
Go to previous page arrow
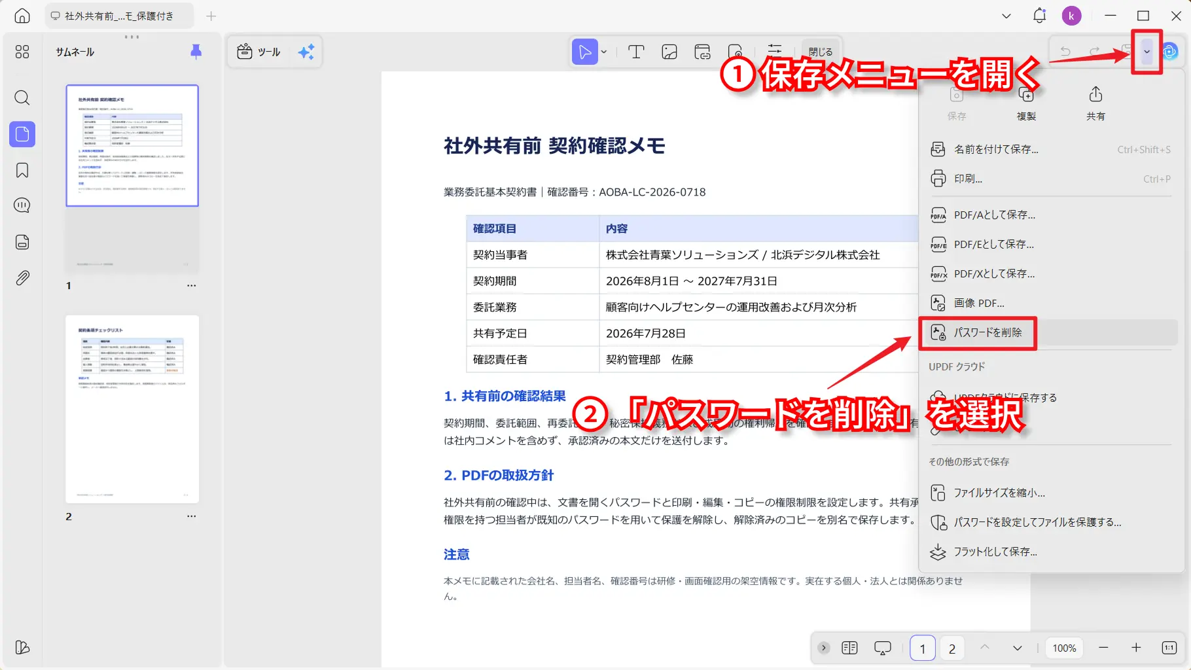[984, 648]
